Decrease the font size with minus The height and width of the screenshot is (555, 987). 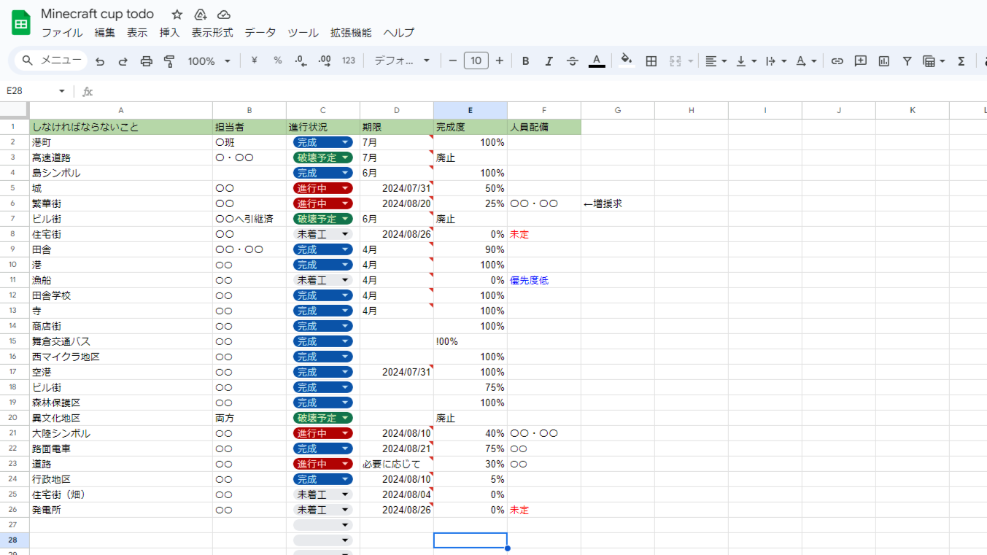coord(452,61)
